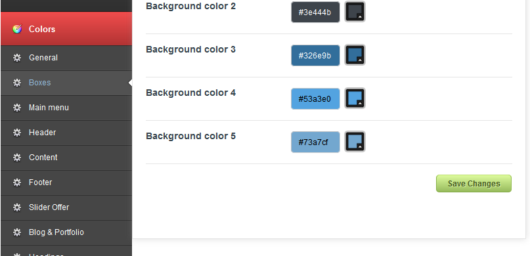This screenshot has width=530, height=256.
Task: Click the #53a3e0 hex color field
Action: coord(315,99)
